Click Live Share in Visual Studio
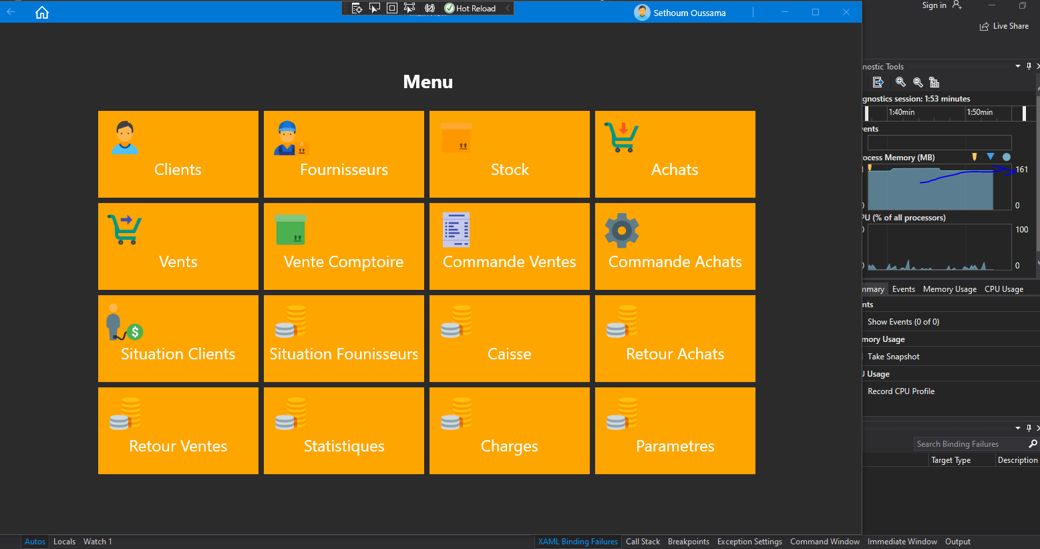Screen dimensions: 1040x549 point(1004,26)
